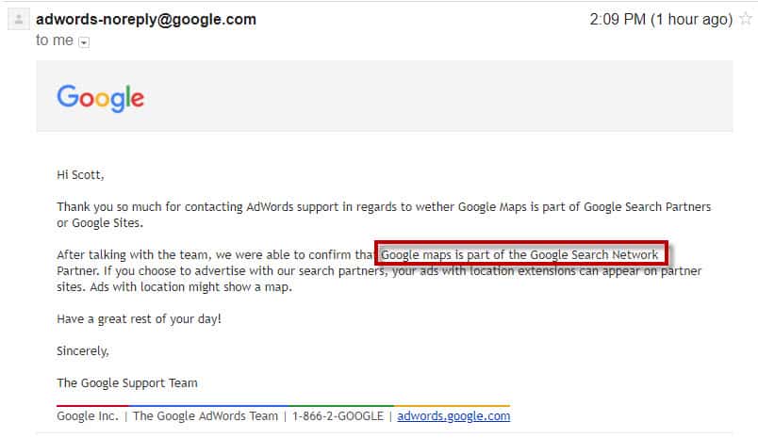Click "The Google AdWords Team" footer text

coord(205,415)
